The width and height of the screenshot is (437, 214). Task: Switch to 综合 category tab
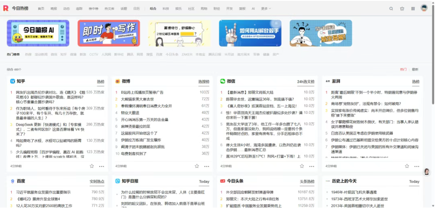tap(153, 9)
